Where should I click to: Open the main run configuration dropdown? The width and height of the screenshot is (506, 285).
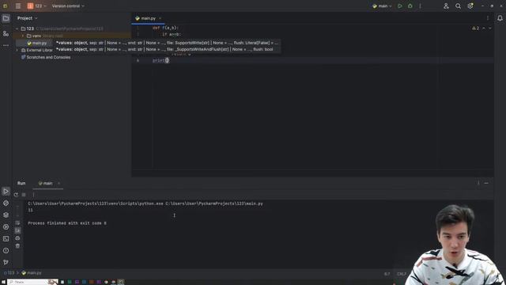click(x=382, y=6)
